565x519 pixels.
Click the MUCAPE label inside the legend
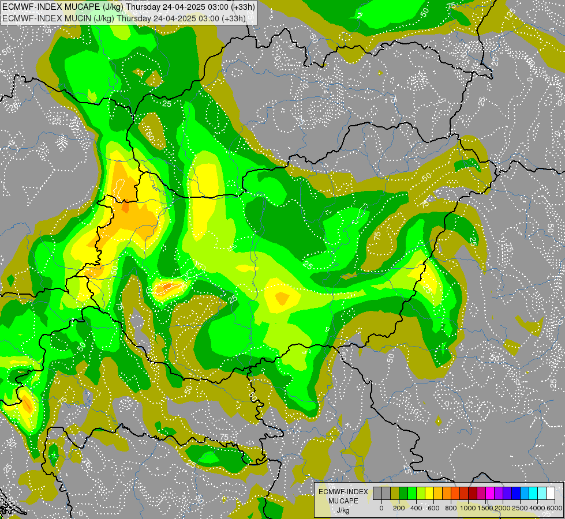pyautogui.click(x=343, y=501)
